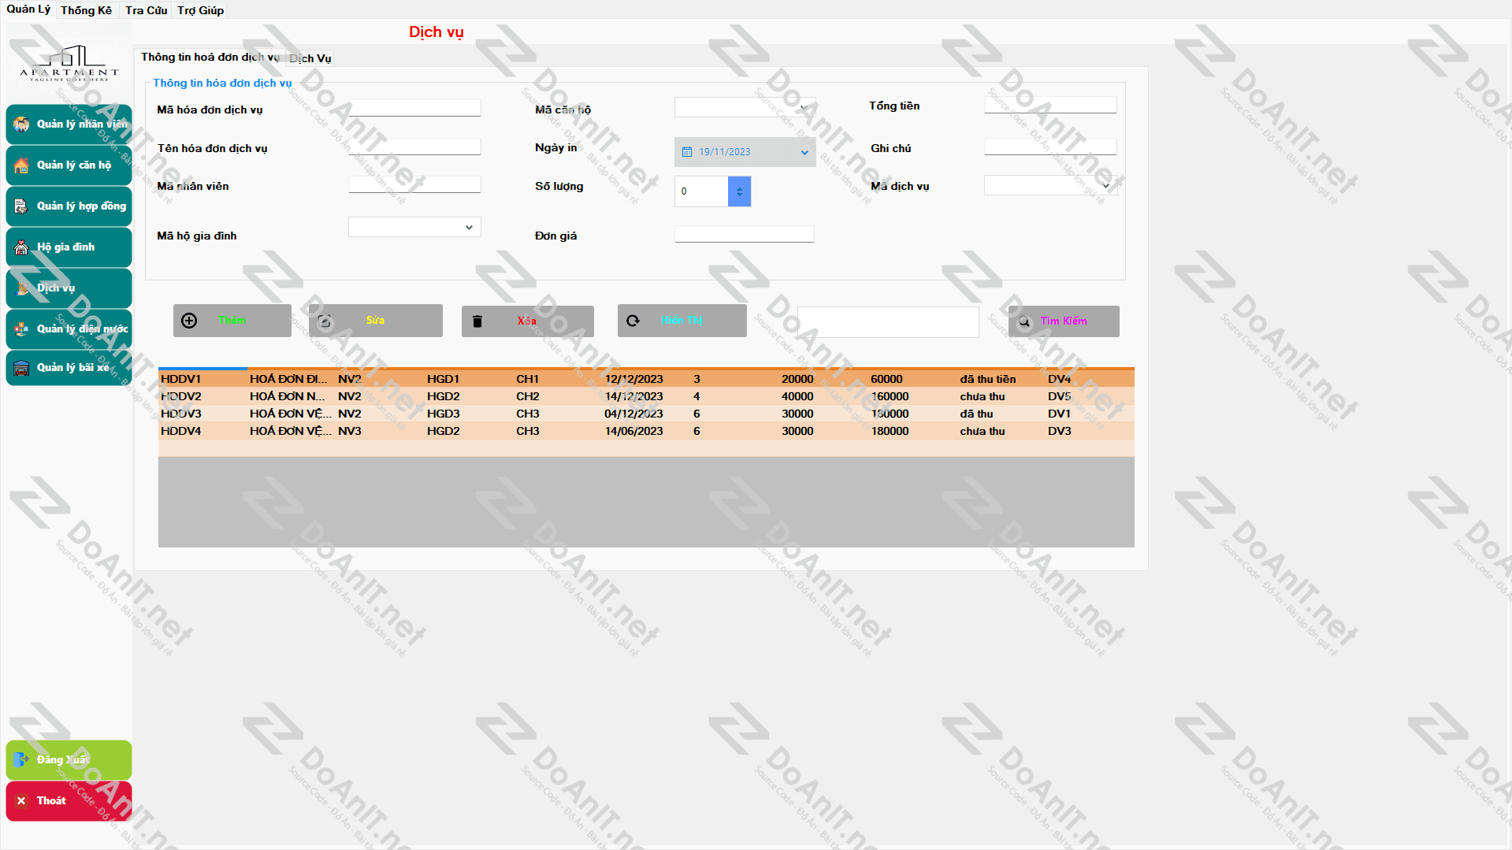Screen dimensions: 1512x850
Task: Click the Thoát button
Action: tap(69, 801)
